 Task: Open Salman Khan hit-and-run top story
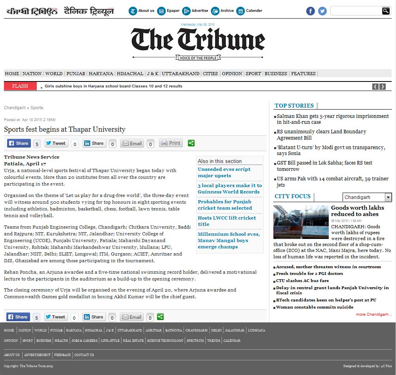(333, 119)
